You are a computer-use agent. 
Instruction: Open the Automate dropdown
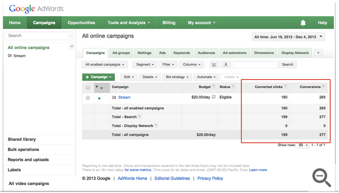206,77
